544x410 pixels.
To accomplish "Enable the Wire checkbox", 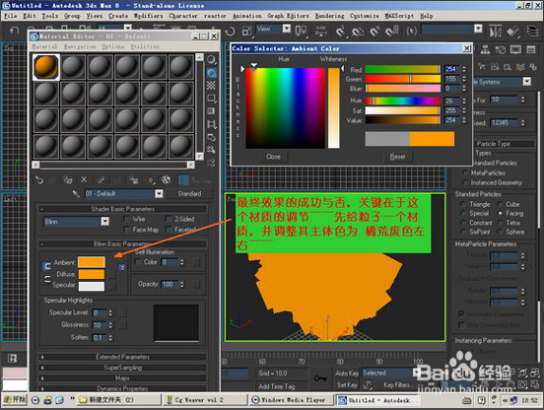I will pos(127,219).
